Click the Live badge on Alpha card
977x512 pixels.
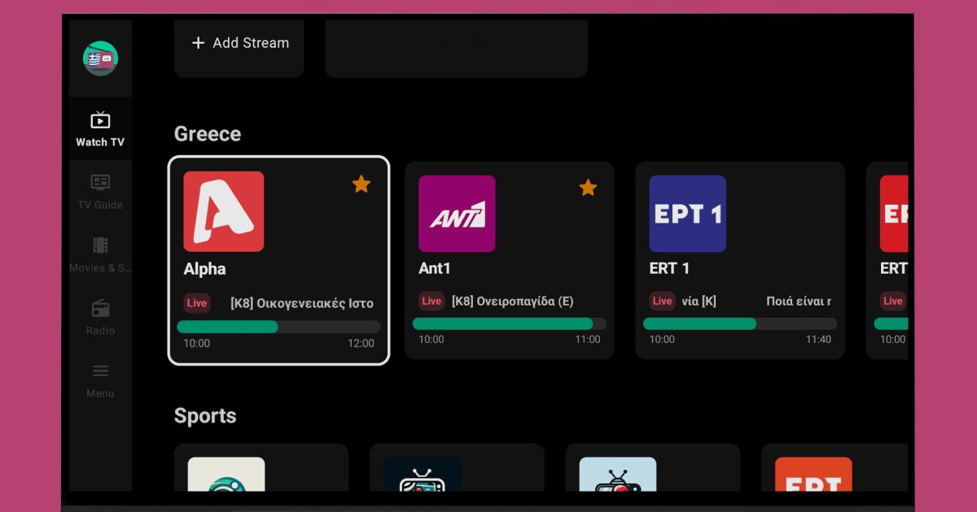pyautogui.click(x=197, y=303)
